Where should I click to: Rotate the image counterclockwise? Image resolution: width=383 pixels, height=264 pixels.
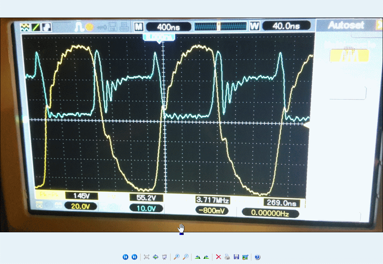(206, 257)
